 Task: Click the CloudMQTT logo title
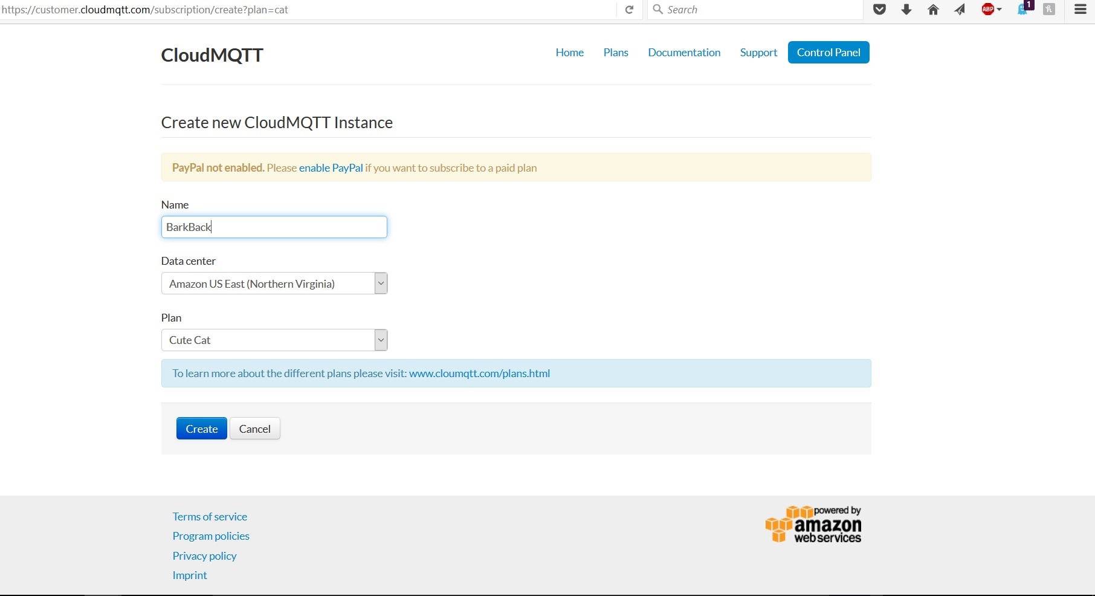pyautogui.click(x=212, y=55)
